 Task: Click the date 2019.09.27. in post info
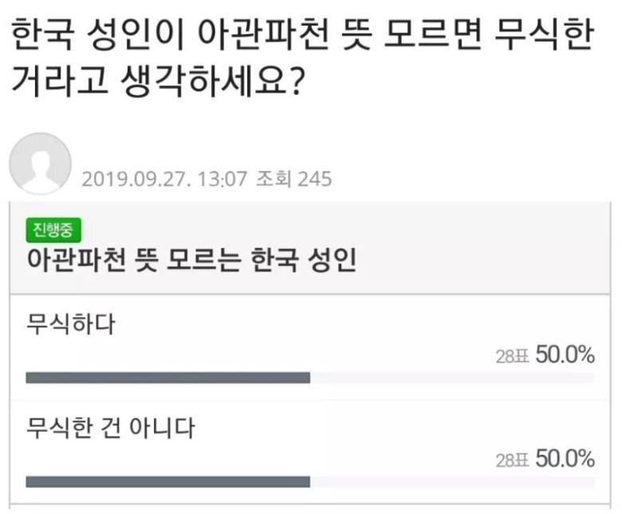pyautogui.click(x=126, y=178)
